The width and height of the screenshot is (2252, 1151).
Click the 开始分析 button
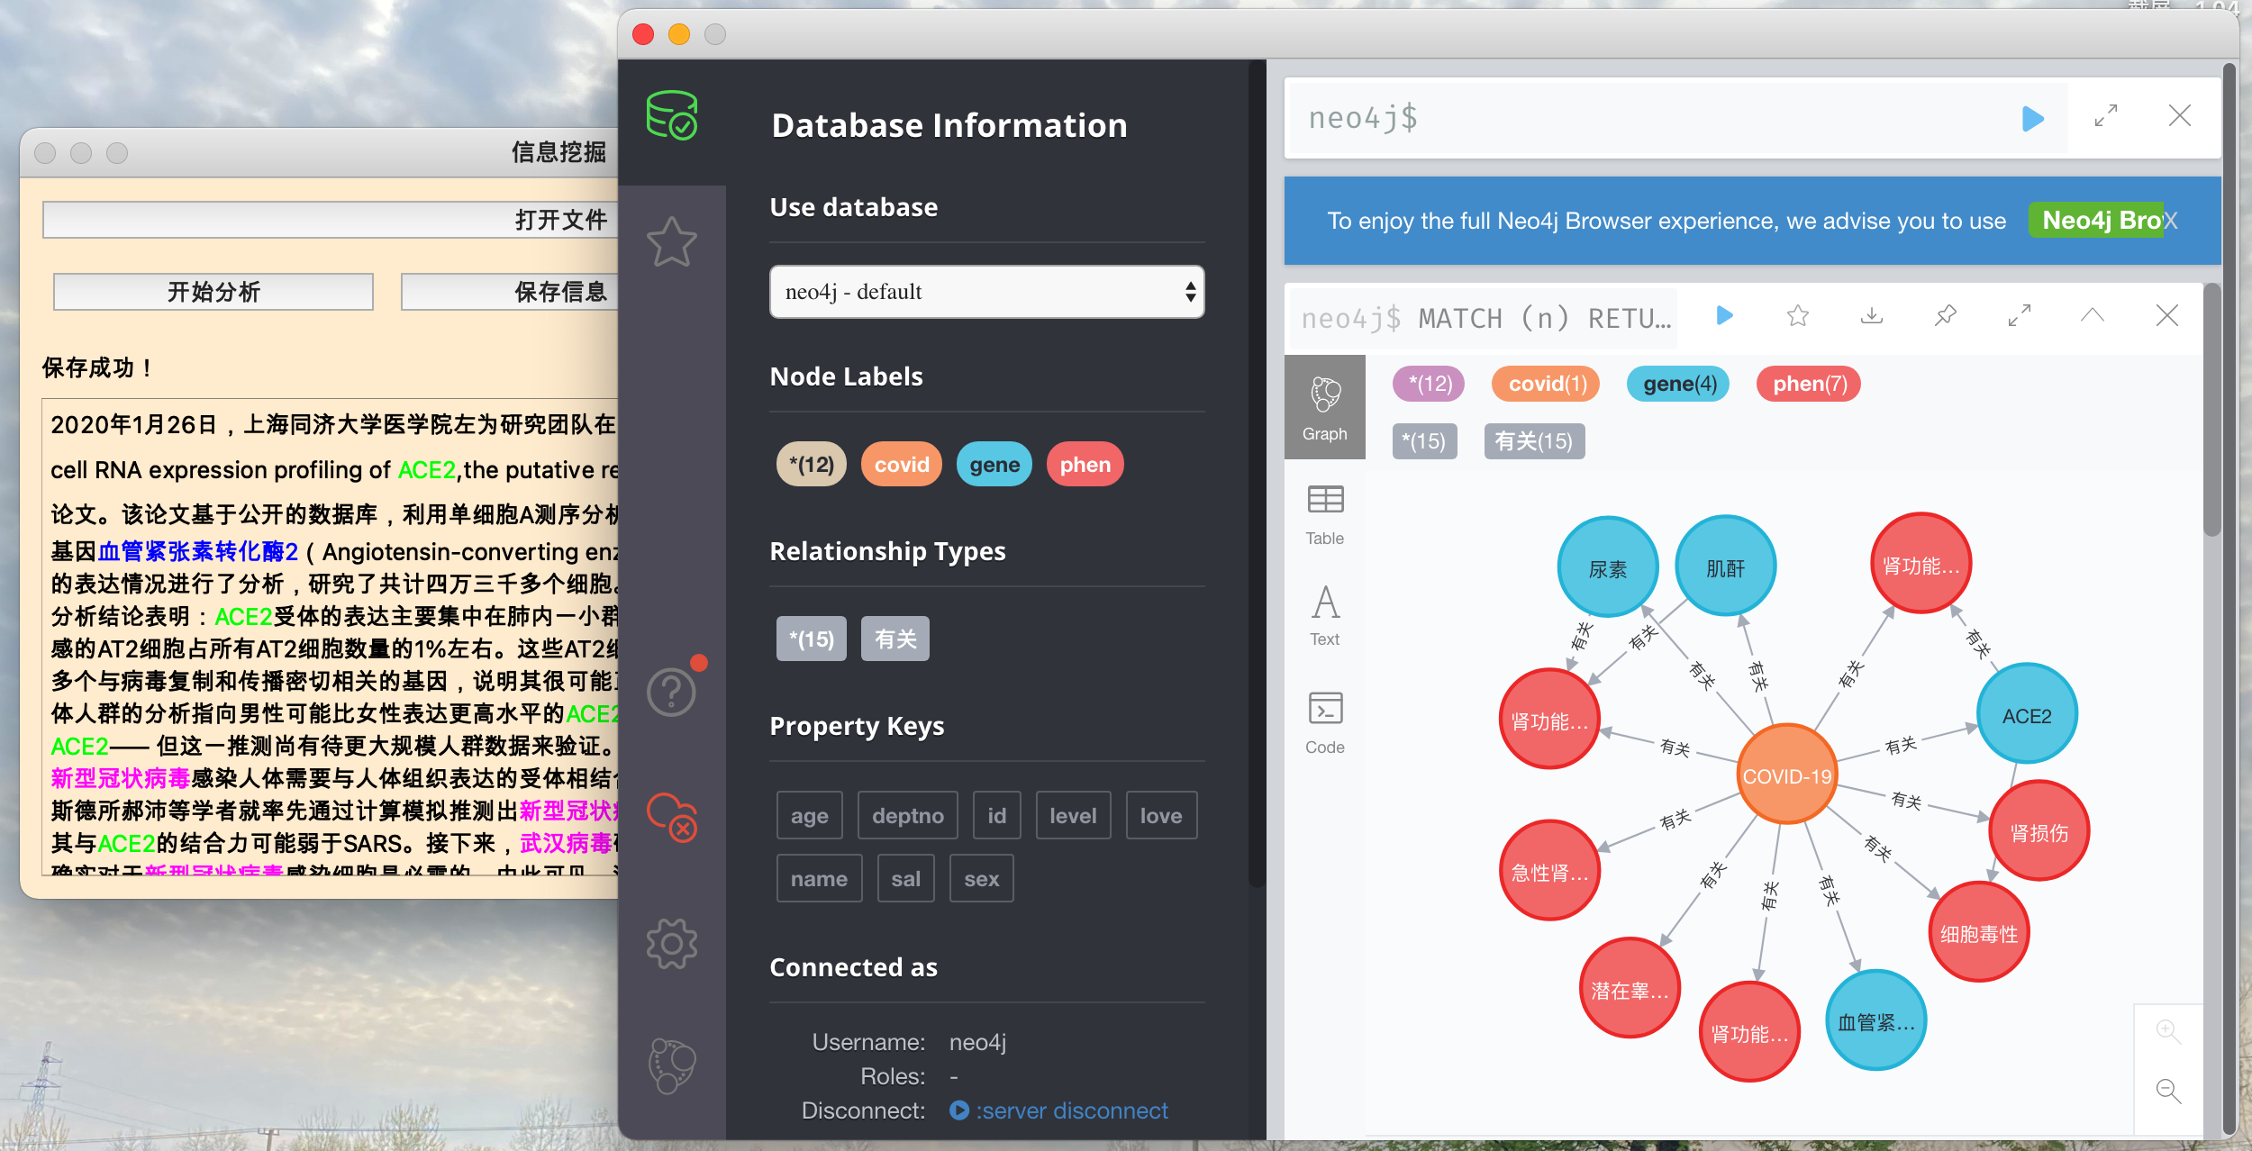213,292
